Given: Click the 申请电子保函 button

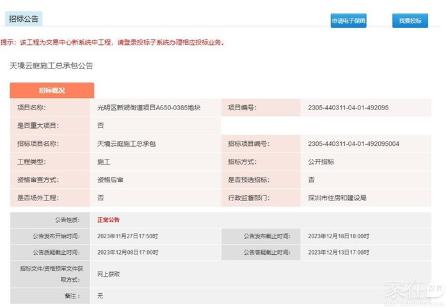Looking at the screenshot, I should click(x=348, y=21).
